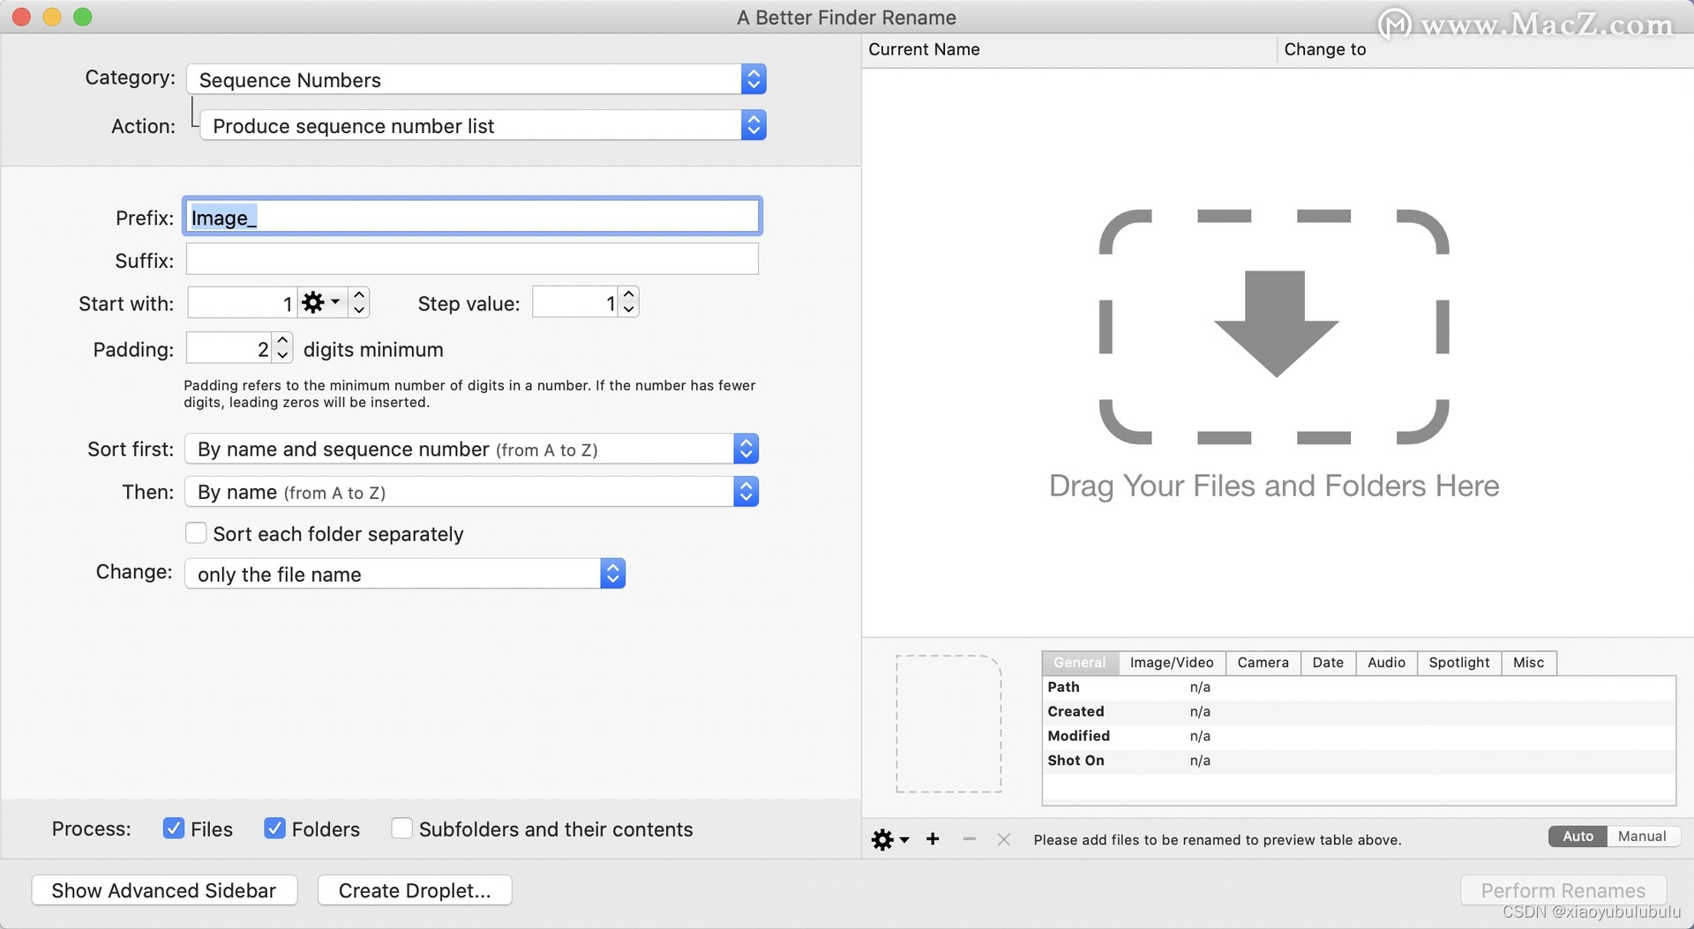
Task: Click the Step value number field
Action: coord(575,301)
